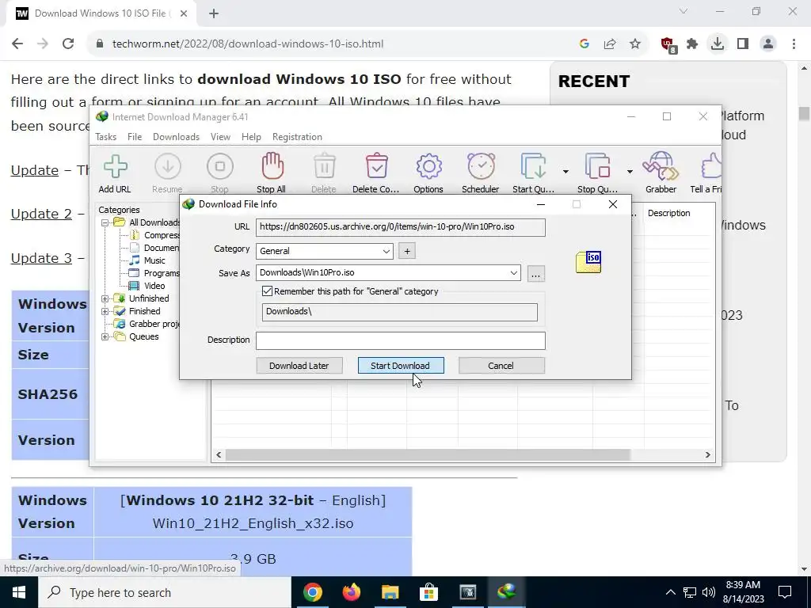
Task: Open the Scheduler clock icon
Action: click(481, 166)
